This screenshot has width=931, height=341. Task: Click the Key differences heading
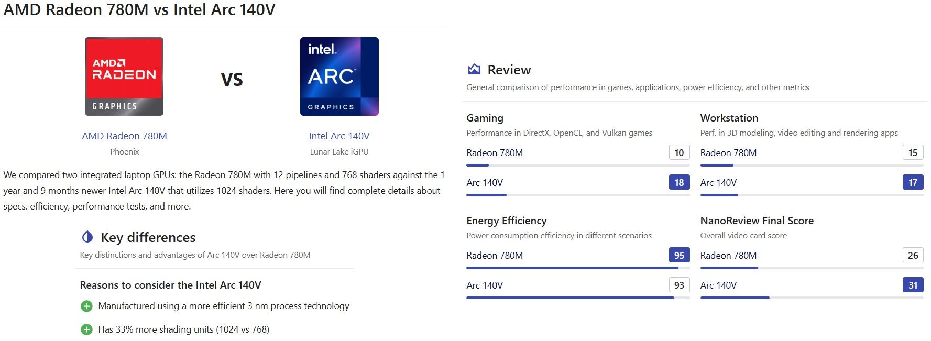coord(148,237)
